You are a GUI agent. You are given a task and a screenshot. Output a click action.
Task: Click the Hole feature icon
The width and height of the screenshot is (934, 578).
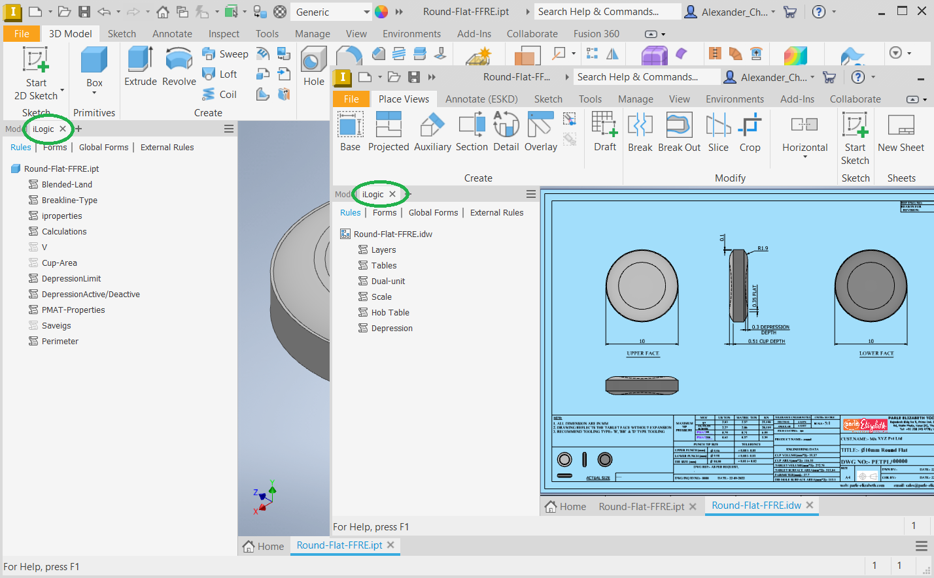(313, 66)
